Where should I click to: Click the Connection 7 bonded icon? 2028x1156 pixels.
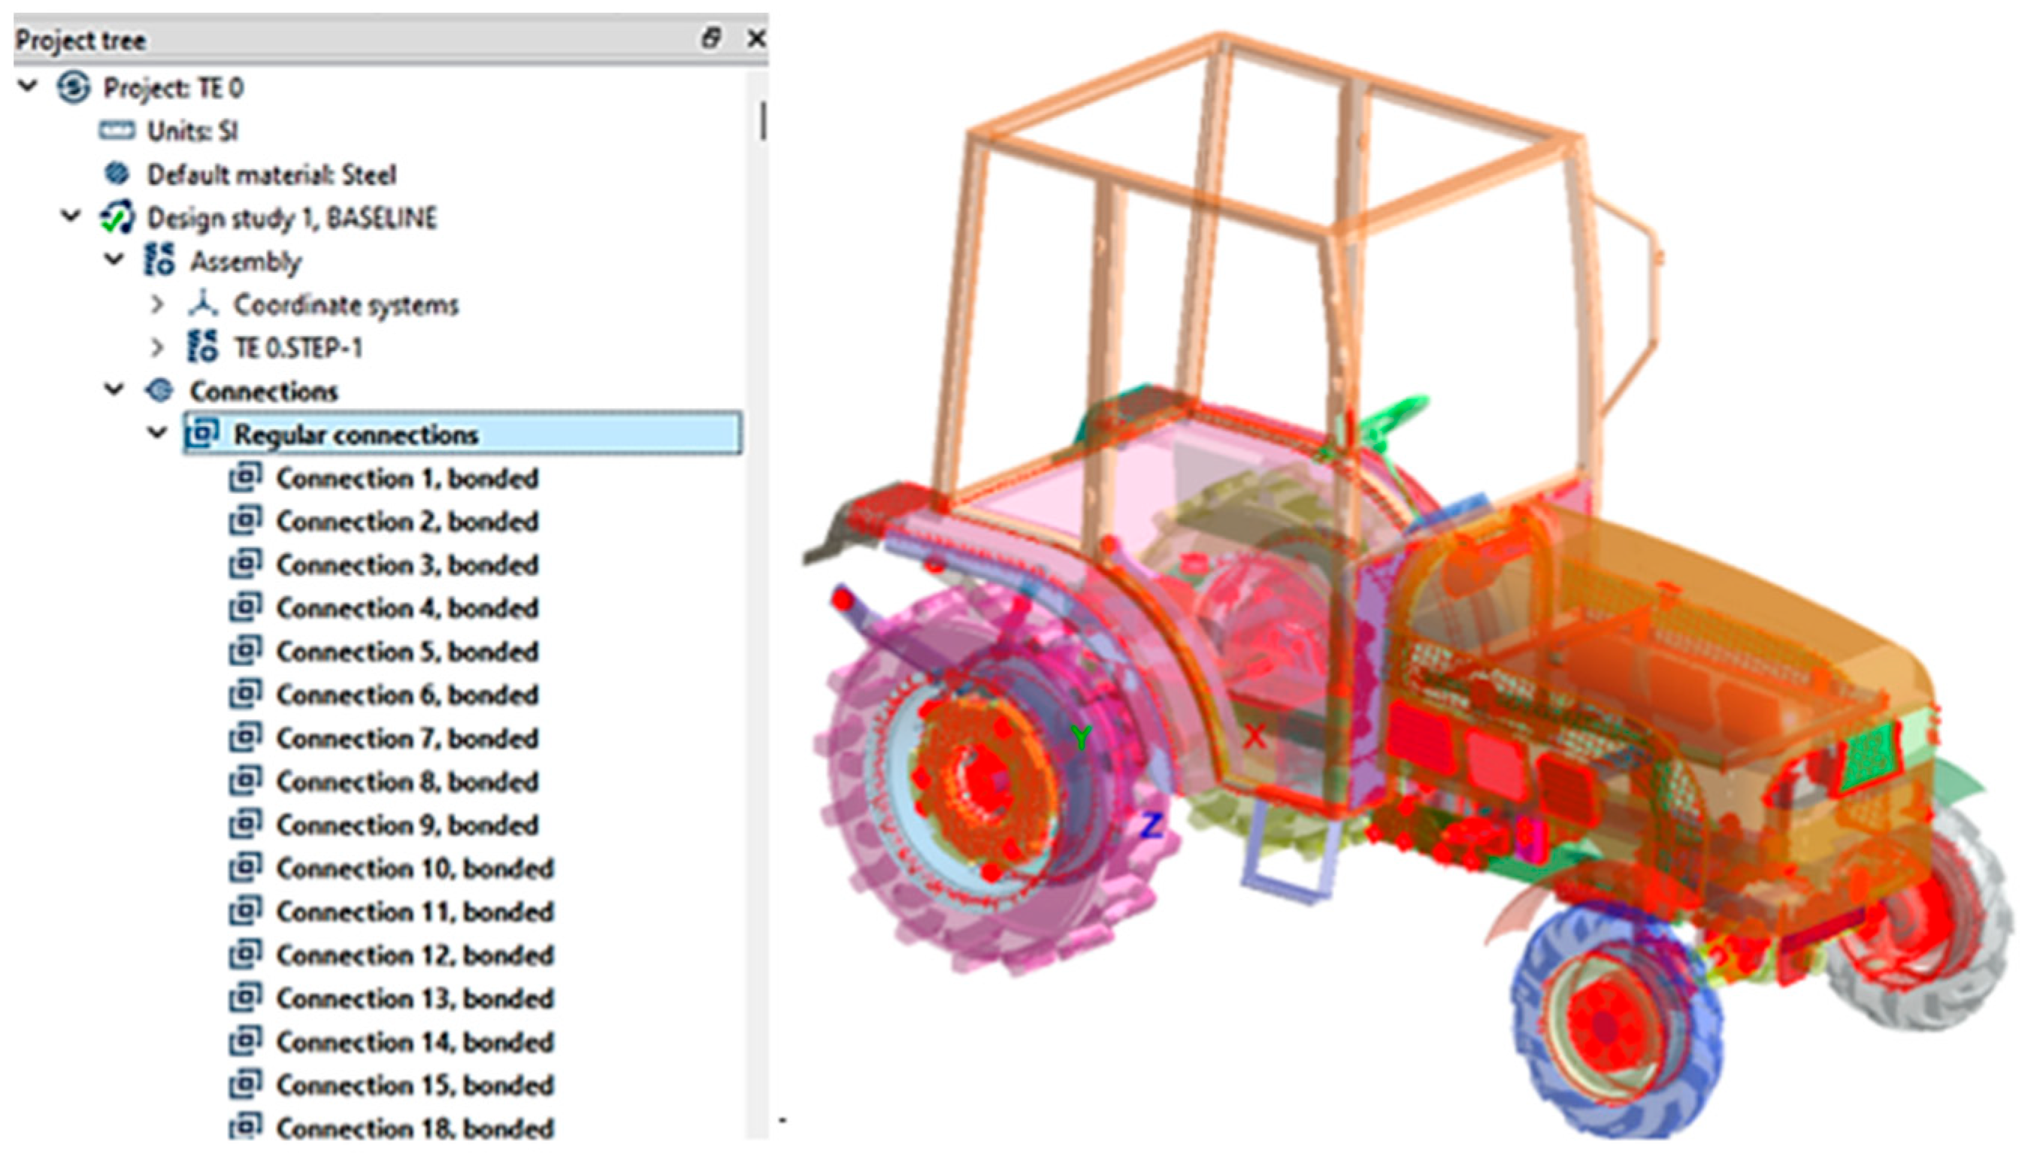[x=244, y=737]
